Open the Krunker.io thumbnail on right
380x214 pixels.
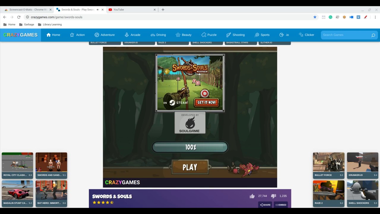point(362,165)
